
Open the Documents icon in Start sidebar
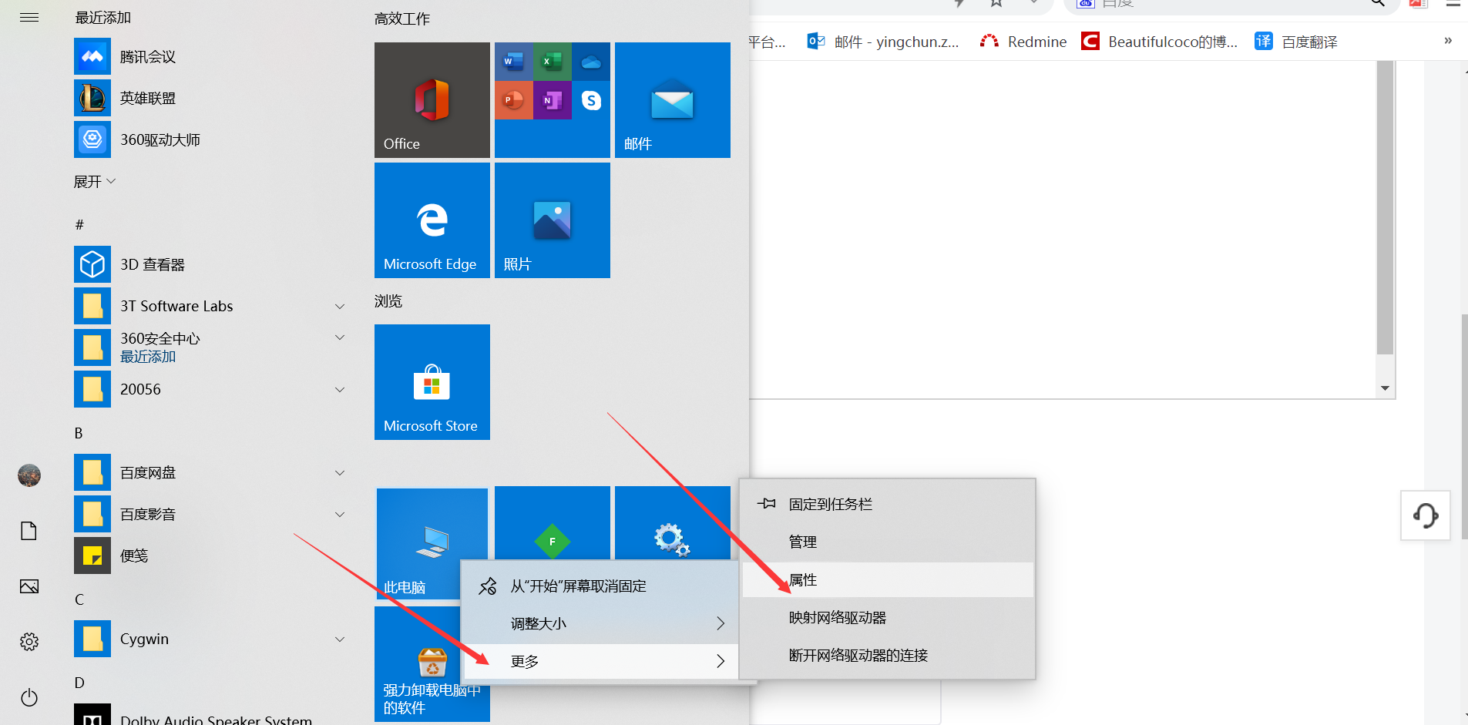(29, 531)
